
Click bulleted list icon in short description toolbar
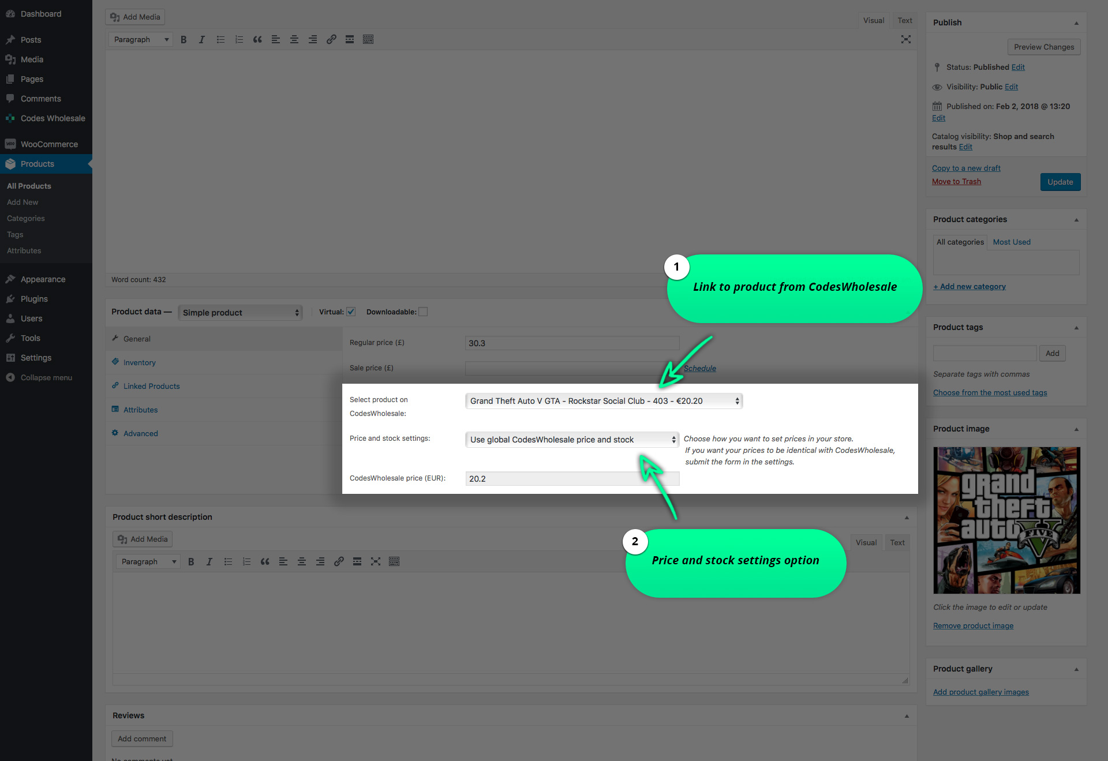[228, 562]
